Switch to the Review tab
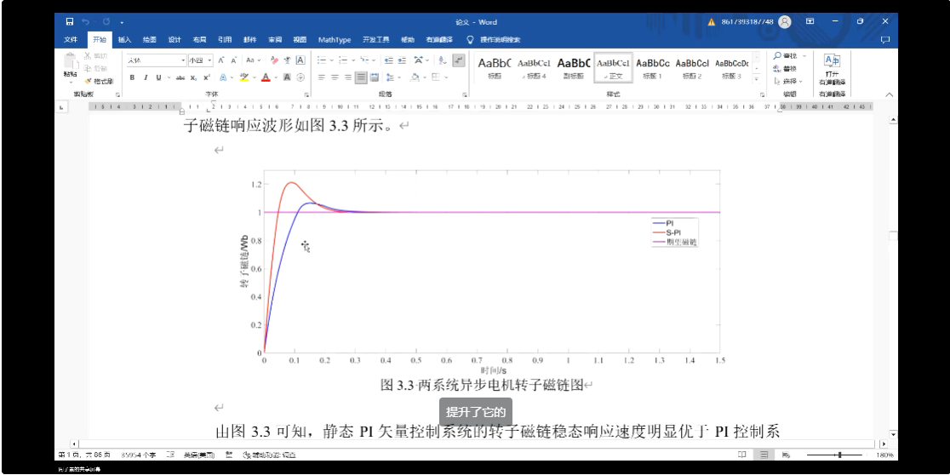This screenshot has height=475, width=950. coord(275,40)
